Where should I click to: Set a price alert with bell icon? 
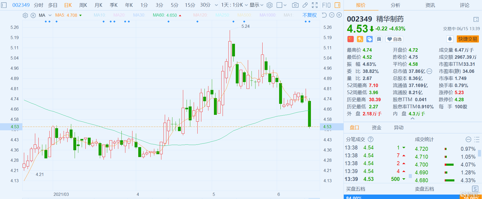click(x=450, y=39)
